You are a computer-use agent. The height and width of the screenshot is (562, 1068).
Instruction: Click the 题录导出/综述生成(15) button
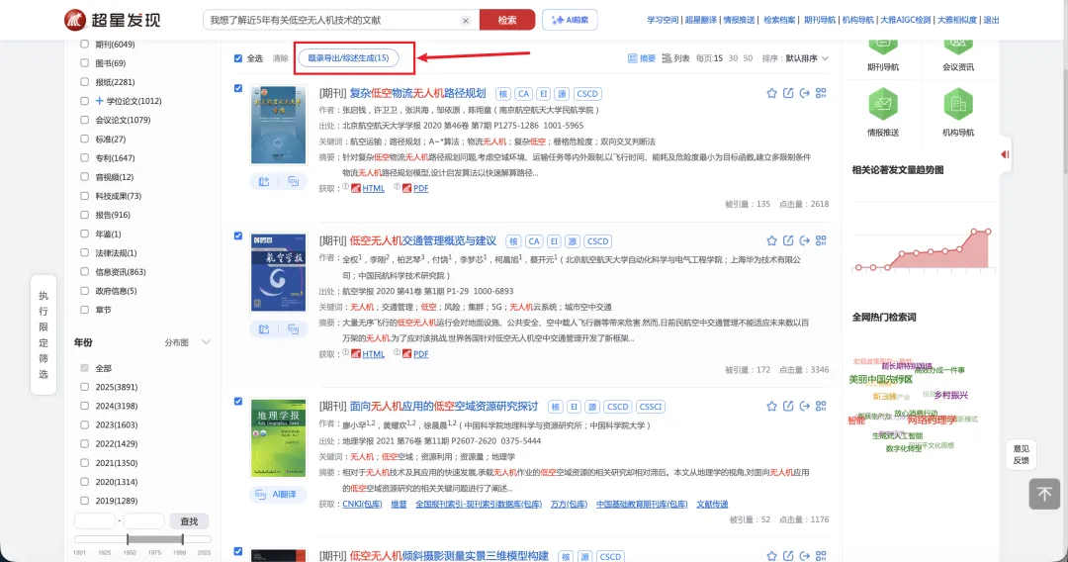click(x=348, y=58)
